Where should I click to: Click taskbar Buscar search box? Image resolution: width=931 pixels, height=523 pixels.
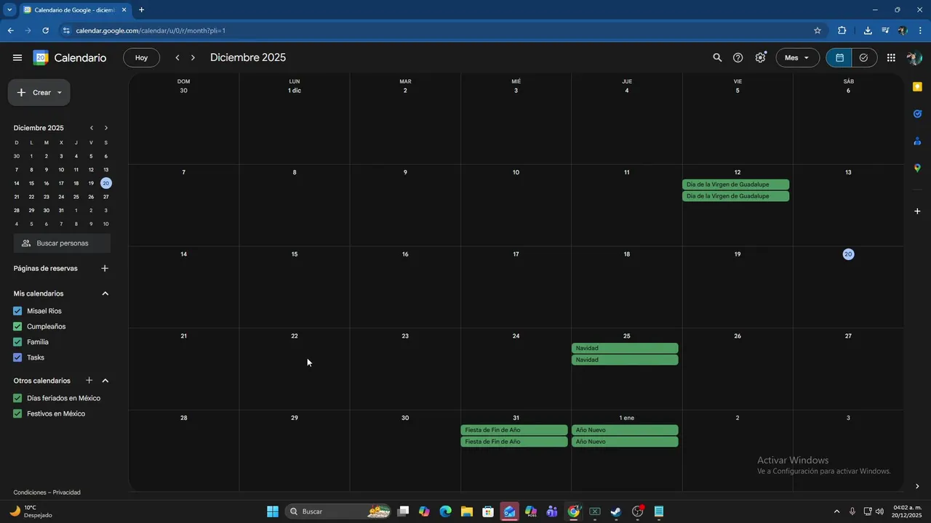click(339, 511)
